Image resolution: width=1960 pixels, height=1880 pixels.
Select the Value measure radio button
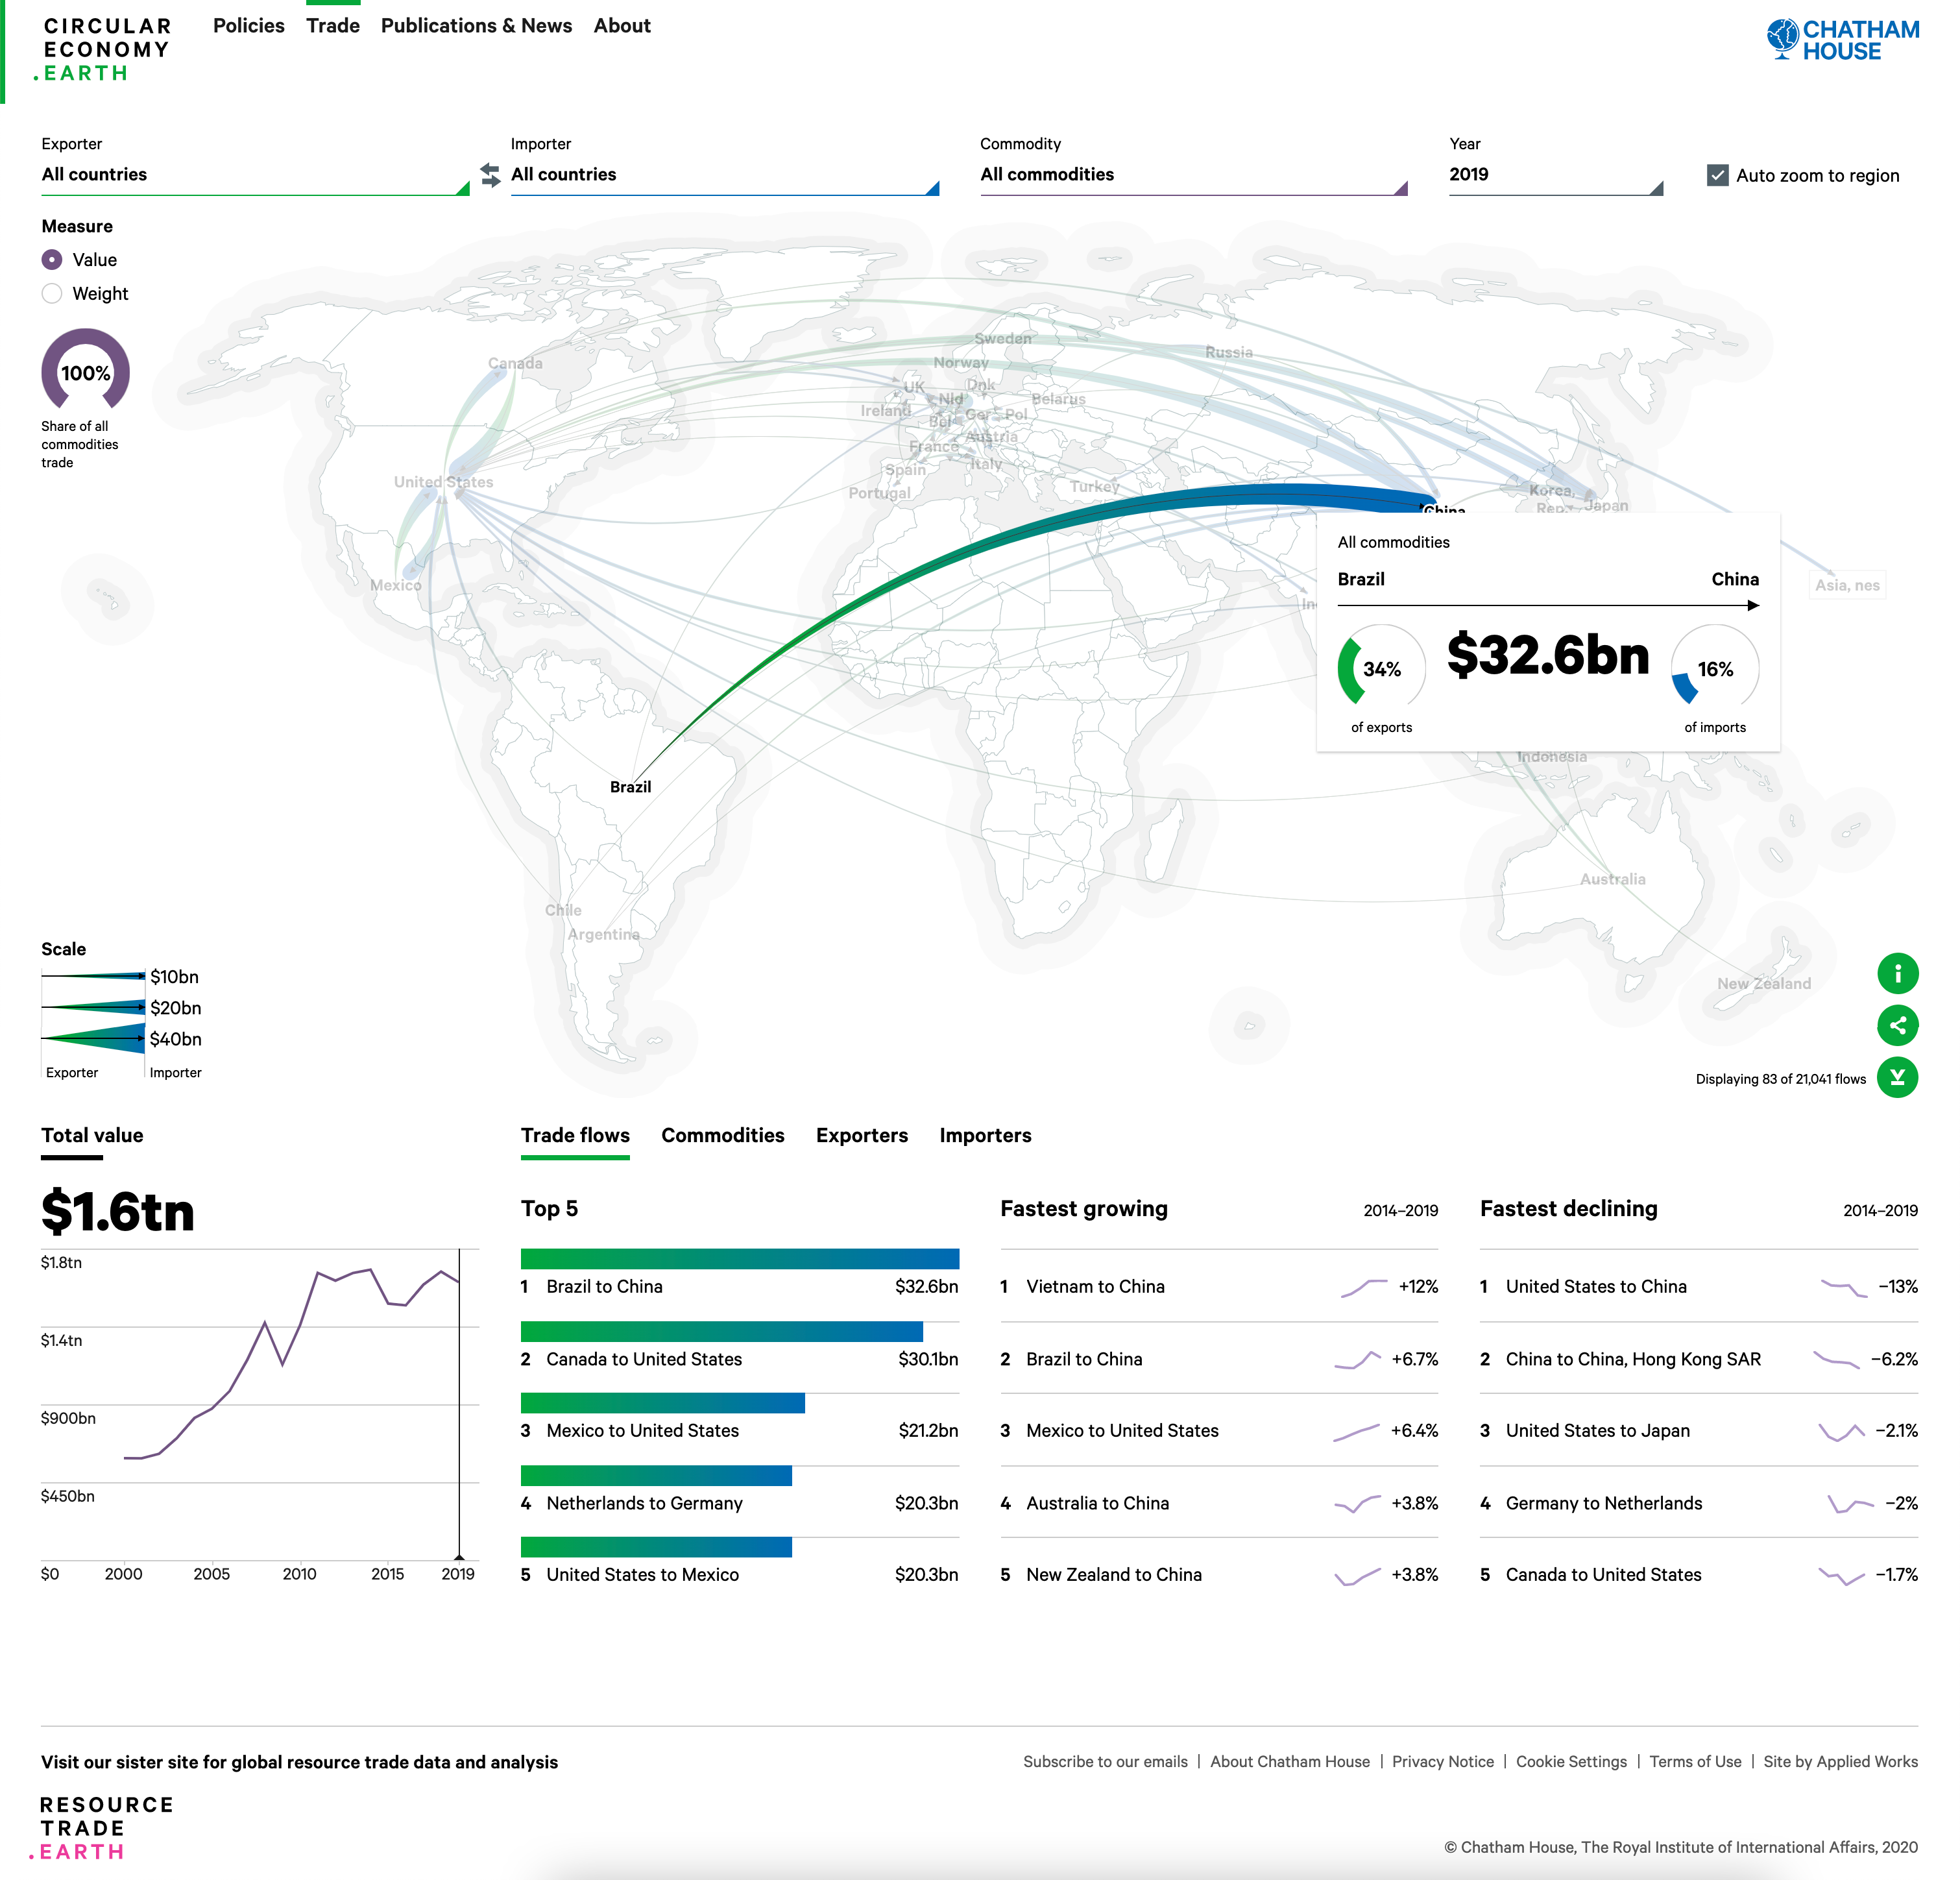click(52, 260)
